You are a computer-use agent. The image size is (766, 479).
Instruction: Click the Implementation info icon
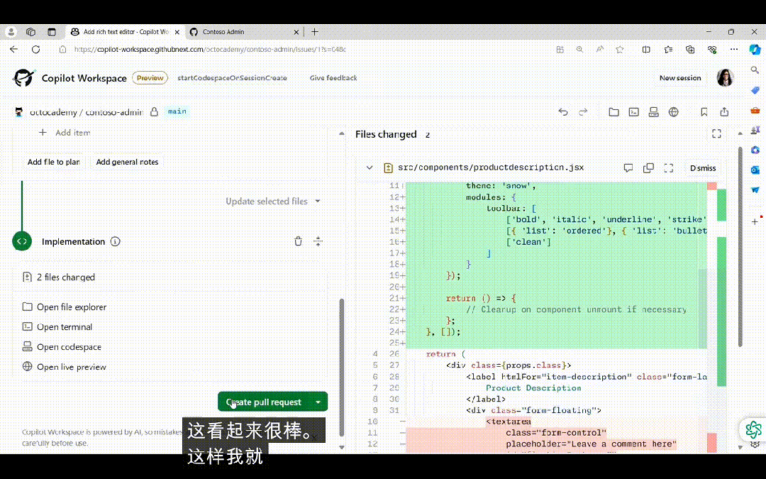pyautogui.click(x=116, y=241)
